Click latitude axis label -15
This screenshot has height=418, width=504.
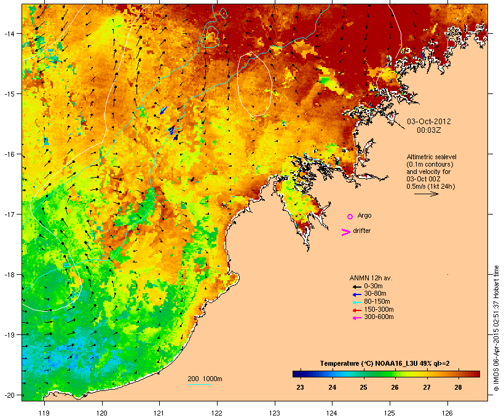pyautogui.click(x=9, y=94)
